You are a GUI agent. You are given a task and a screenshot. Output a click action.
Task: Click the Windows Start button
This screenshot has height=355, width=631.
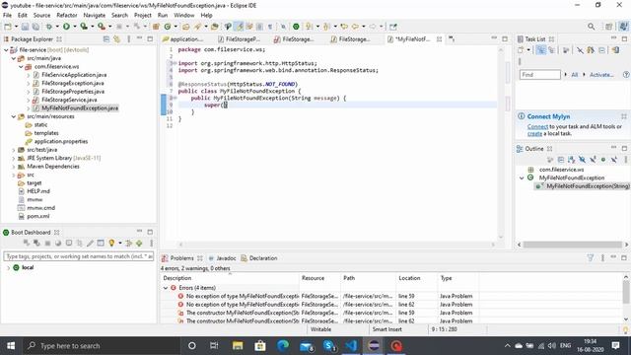(x=11, y=346)
